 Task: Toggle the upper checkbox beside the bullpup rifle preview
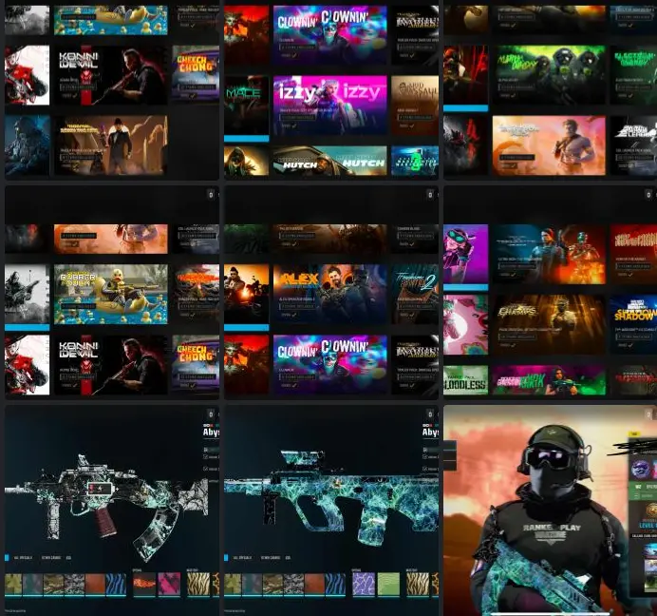click(x=425, y=457)
